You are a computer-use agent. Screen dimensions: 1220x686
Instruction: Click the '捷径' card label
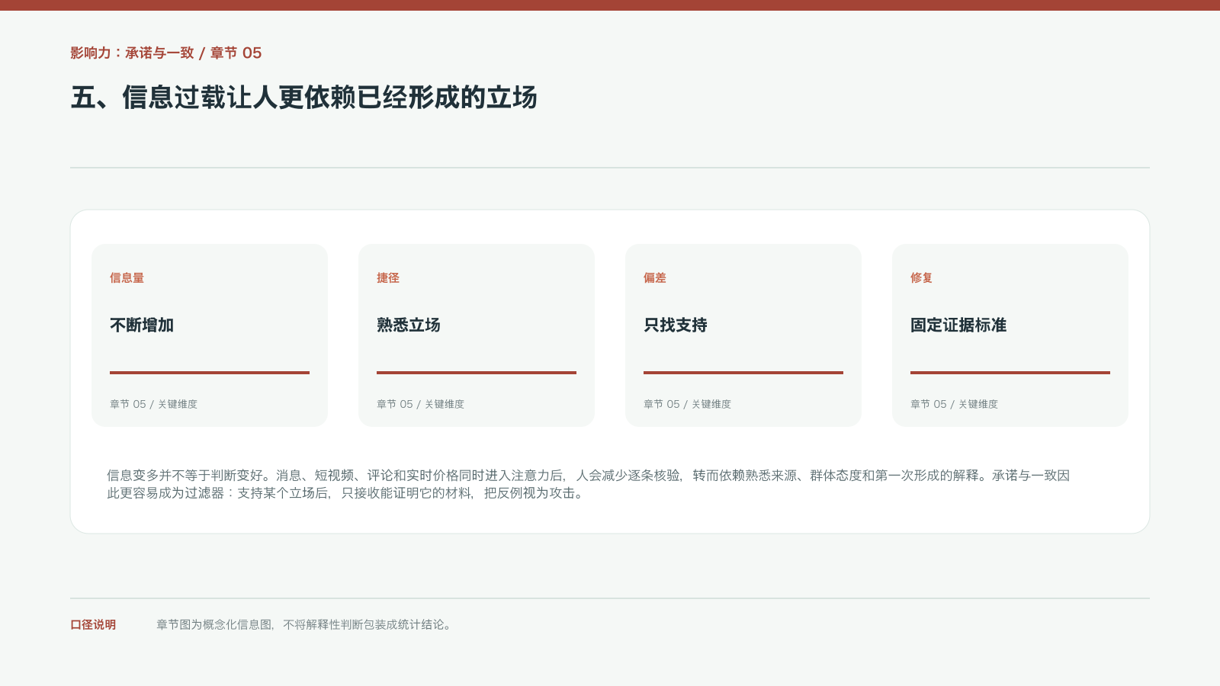tap(388, 278)
